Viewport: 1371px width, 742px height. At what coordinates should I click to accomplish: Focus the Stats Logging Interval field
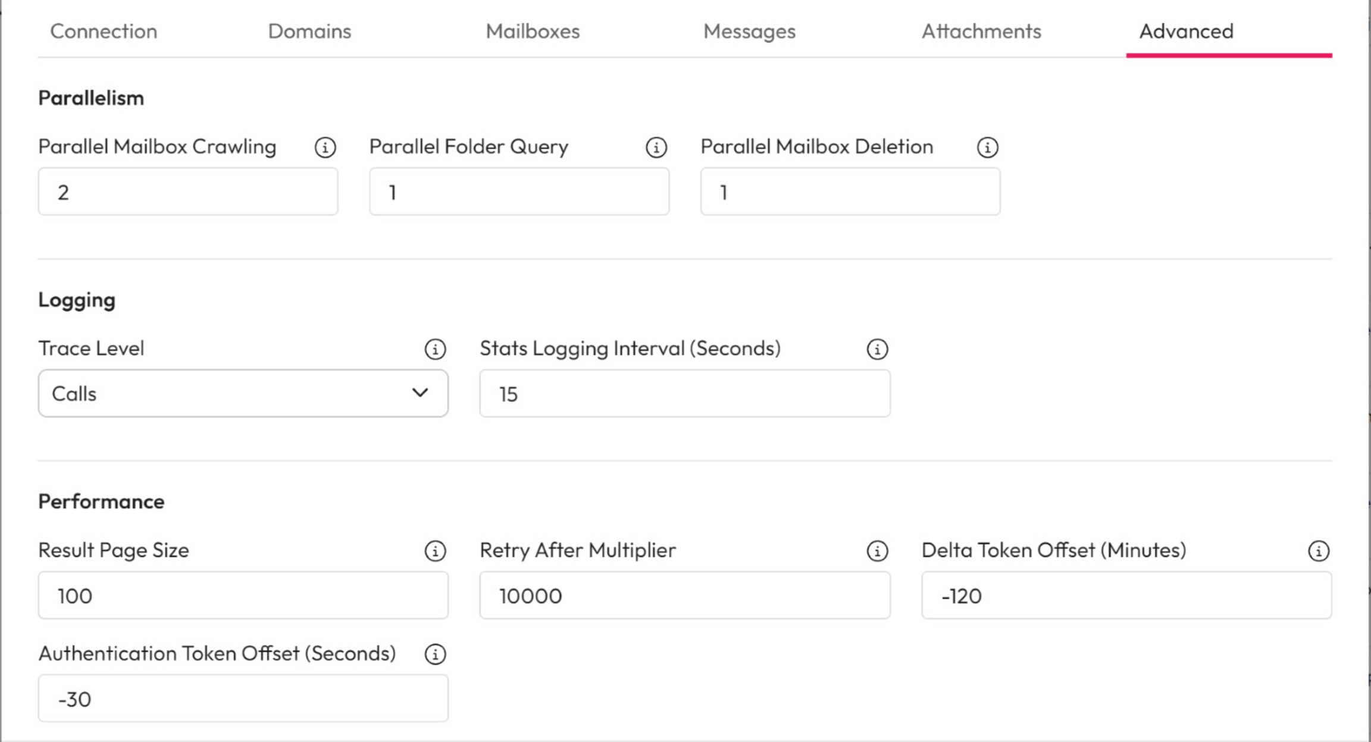(x=684, y=394)
